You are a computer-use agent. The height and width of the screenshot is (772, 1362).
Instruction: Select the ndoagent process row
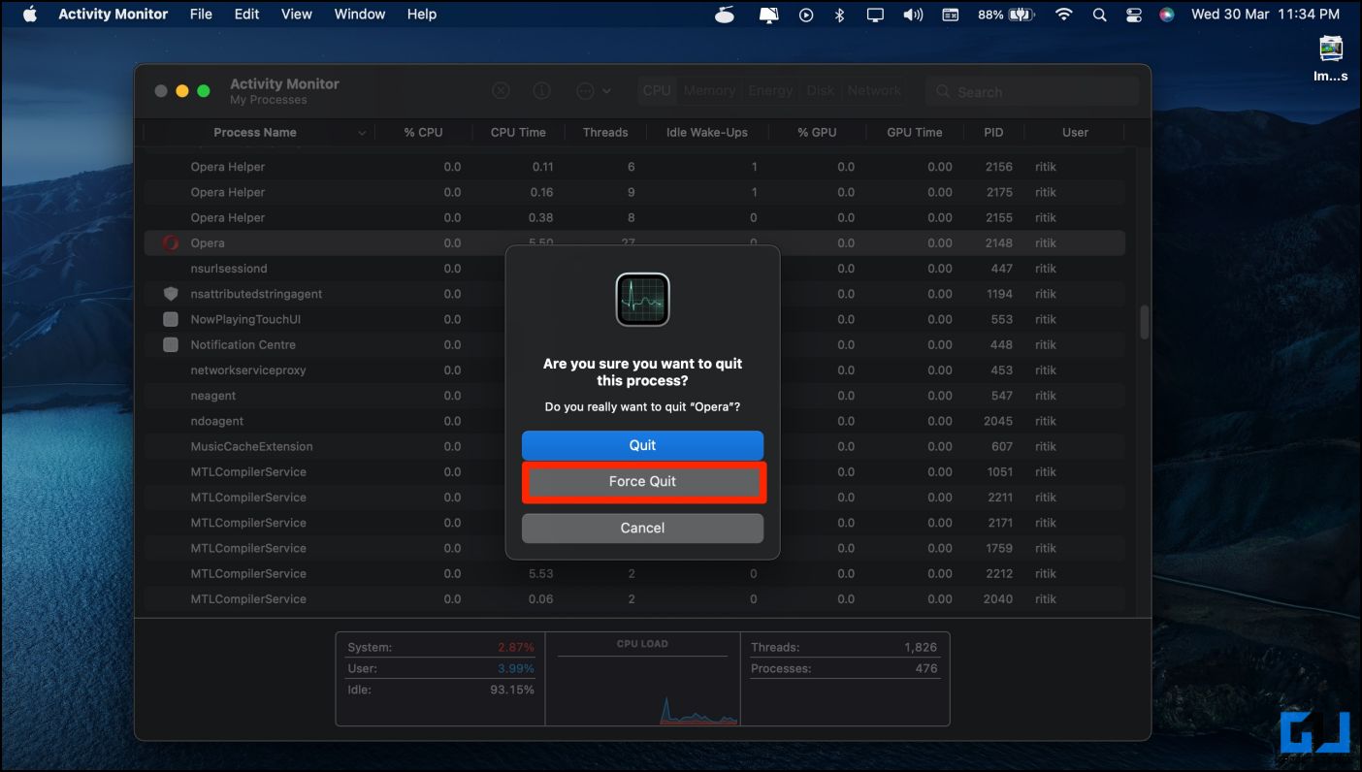[634, 421]
